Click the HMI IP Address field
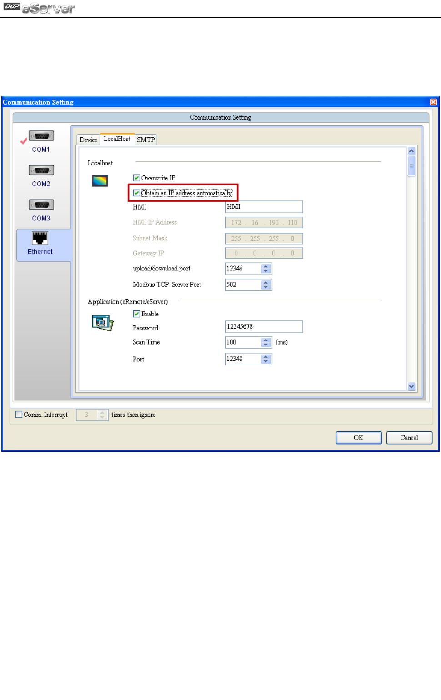Image resolution: width=441 pixels, height=700 pixels. (264, 222)
